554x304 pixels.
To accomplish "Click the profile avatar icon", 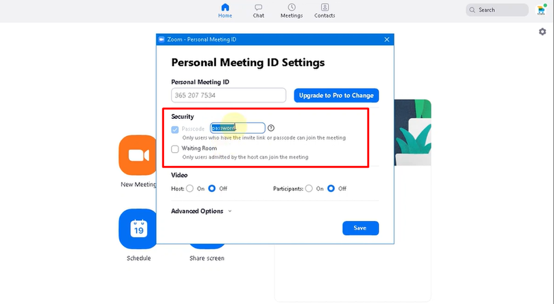I will coord(541,10).
